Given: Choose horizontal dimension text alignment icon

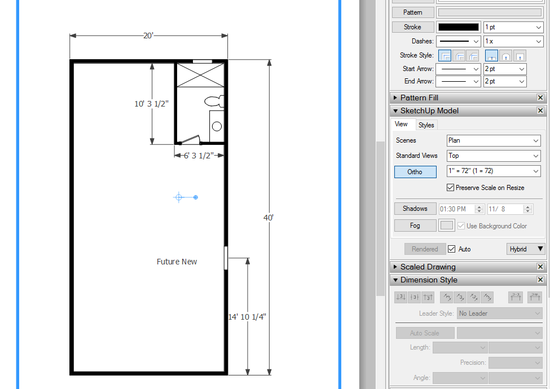Looking at the screenshot, I should pos(460,297).
